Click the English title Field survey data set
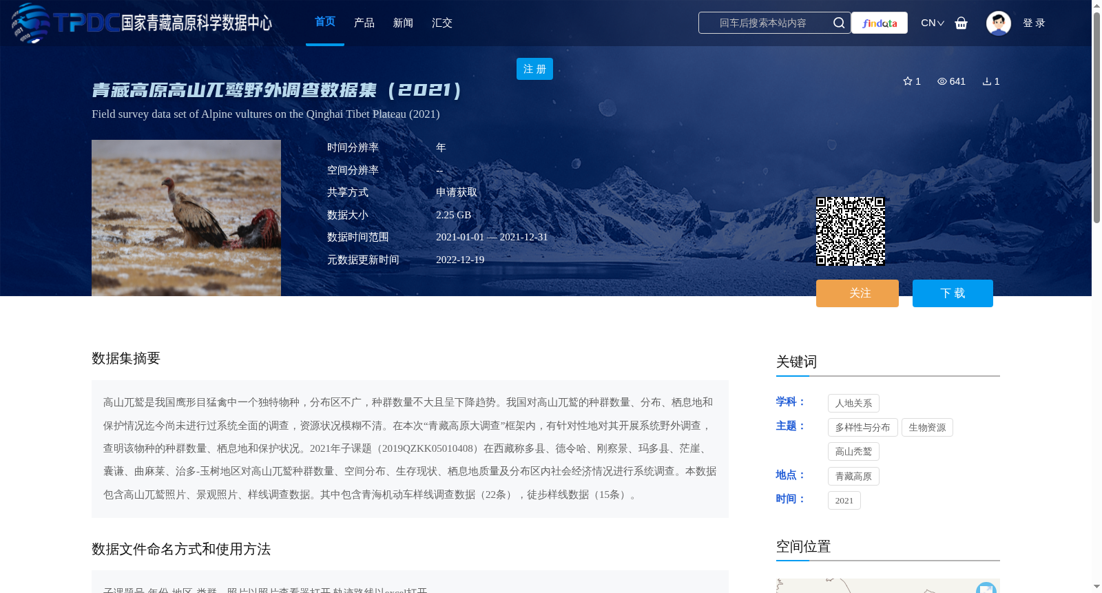Viewport: 1102px width, 593px height. point(266,114)
